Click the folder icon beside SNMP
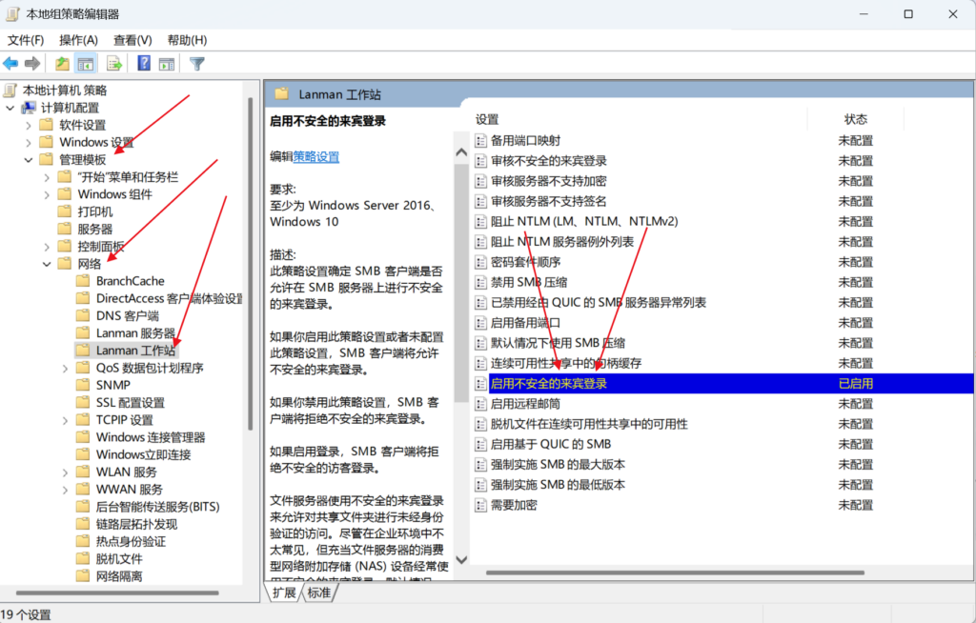This screenshot has width=976, height=623. 83,385
